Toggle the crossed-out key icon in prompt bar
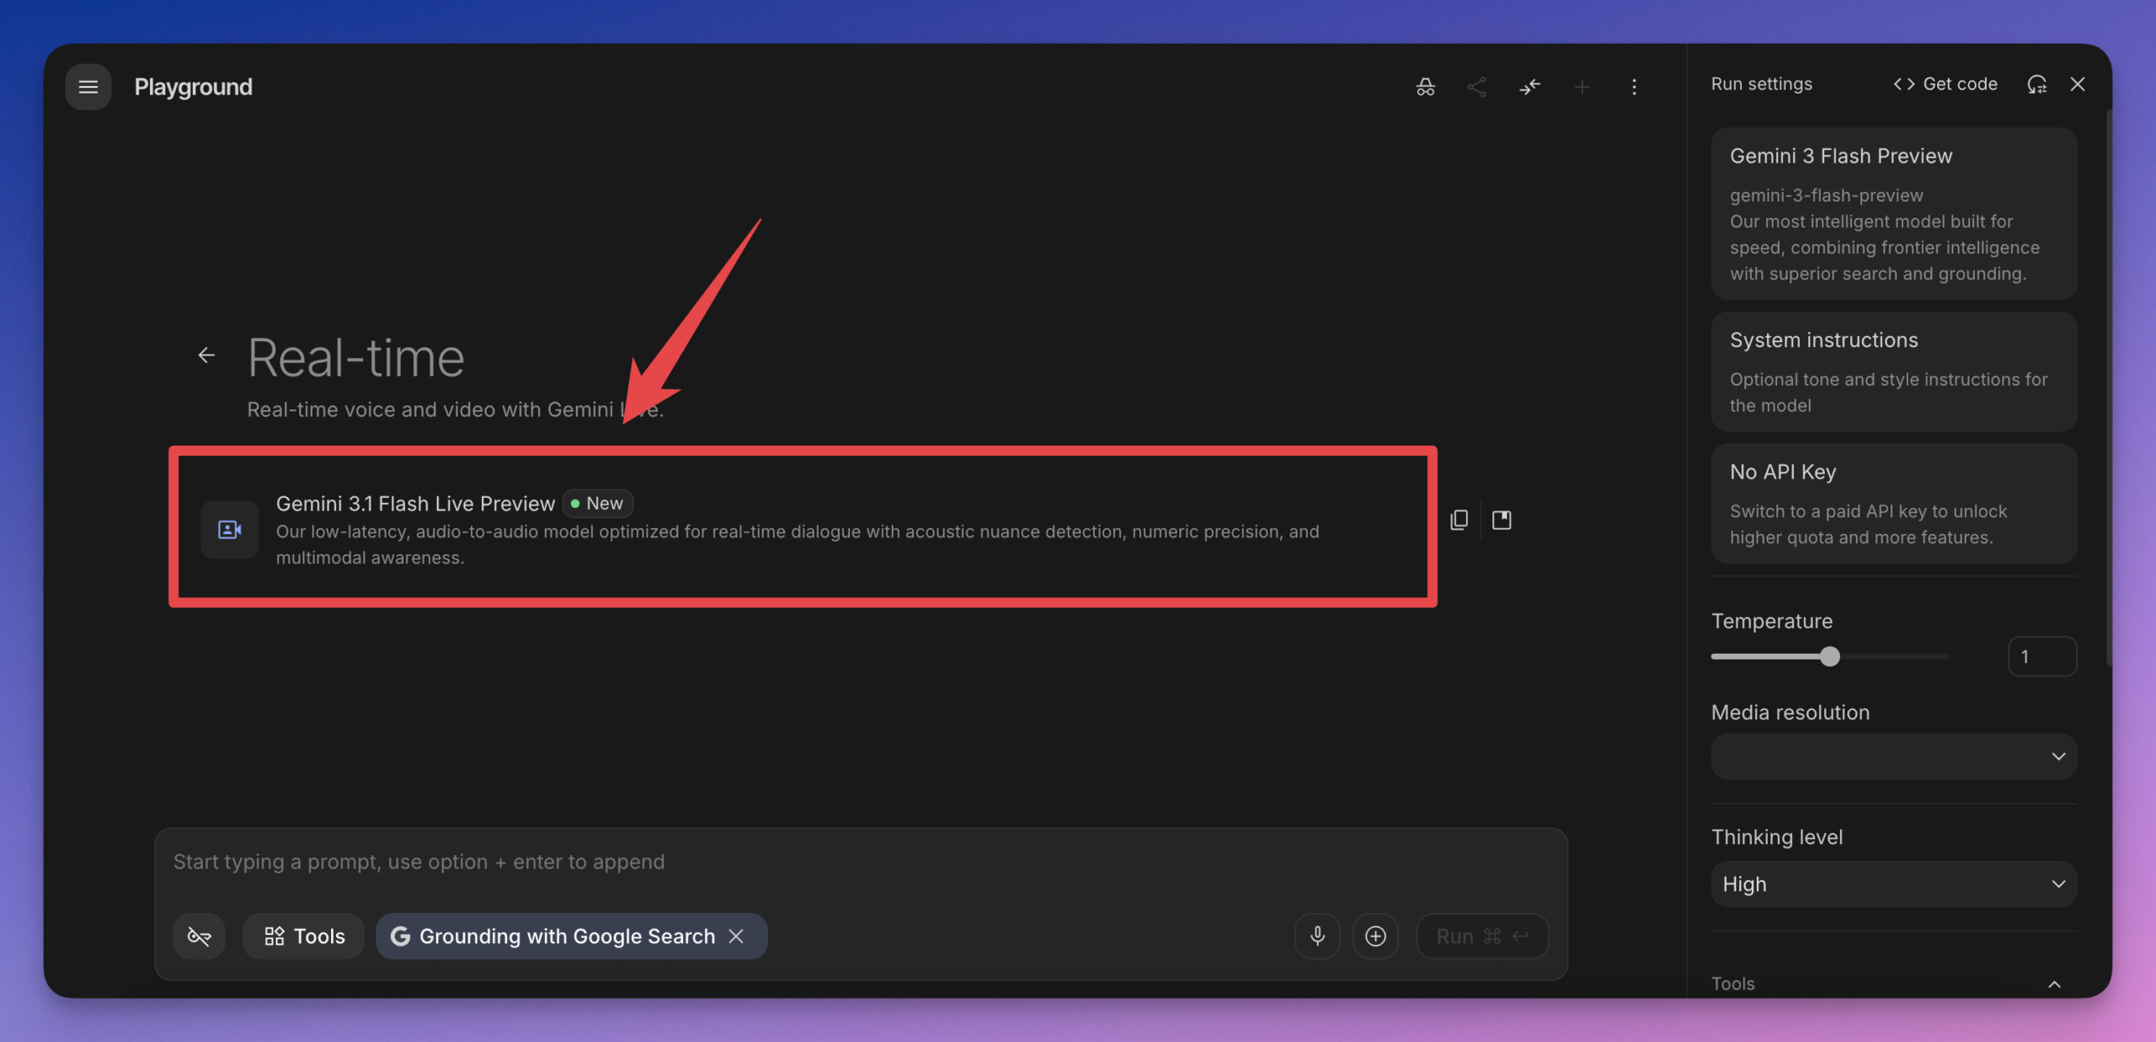This screenshot has height=1042, width=2156. tap(199, 936)
